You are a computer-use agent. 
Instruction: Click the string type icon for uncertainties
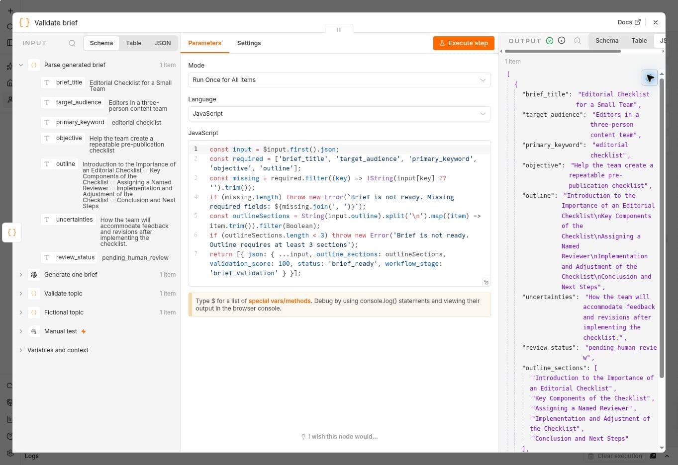[x=47, y=220]
